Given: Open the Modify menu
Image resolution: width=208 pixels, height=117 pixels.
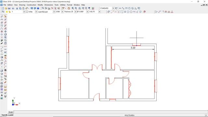Looking at the screenshot, I should pos(40,5).
